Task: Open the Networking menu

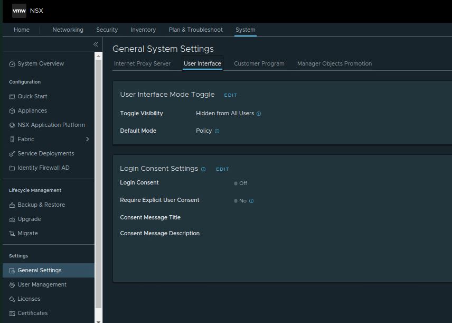Action: point(68,30)
